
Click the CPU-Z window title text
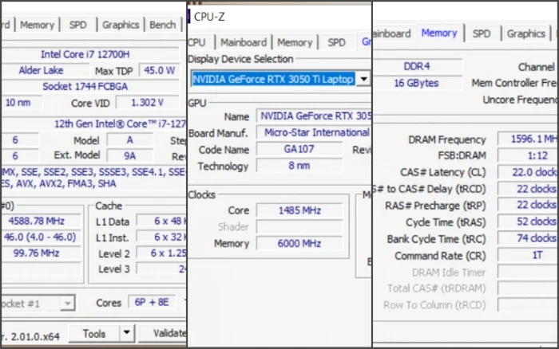click(209, 17)
